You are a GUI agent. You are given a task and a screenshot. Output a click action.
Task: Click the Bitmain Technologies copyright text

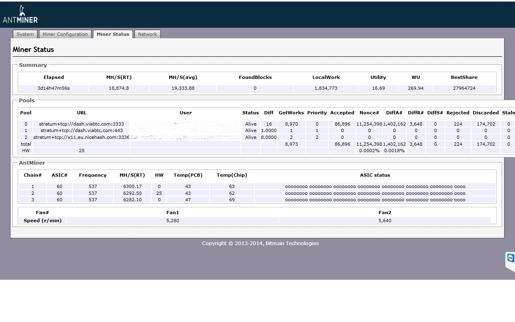pos(261,243)
